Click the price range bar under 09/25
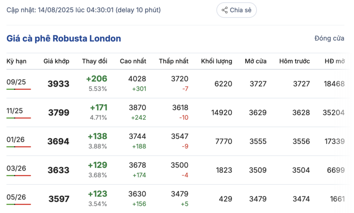This screenshot has height=213, width=354. click(x=19, y=89)
